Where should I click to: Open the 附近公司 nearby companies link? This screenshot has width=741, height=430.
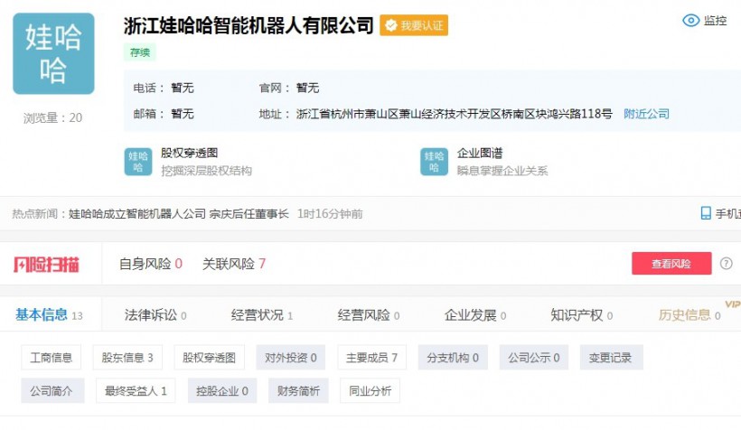[646, 114]
